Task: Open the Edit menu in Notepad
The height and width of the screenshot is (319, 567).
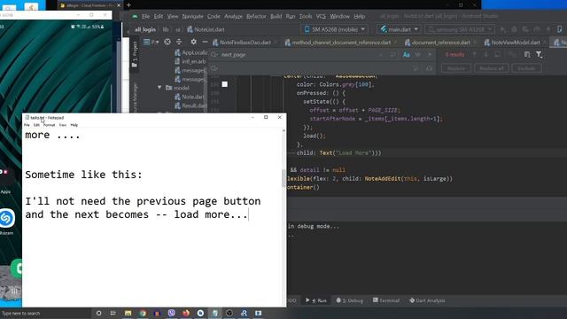Action: [x=36, y=125]
